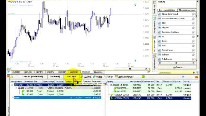Click indicator list scroll-right arrow
206x116 pixels.
pos(194,63)
